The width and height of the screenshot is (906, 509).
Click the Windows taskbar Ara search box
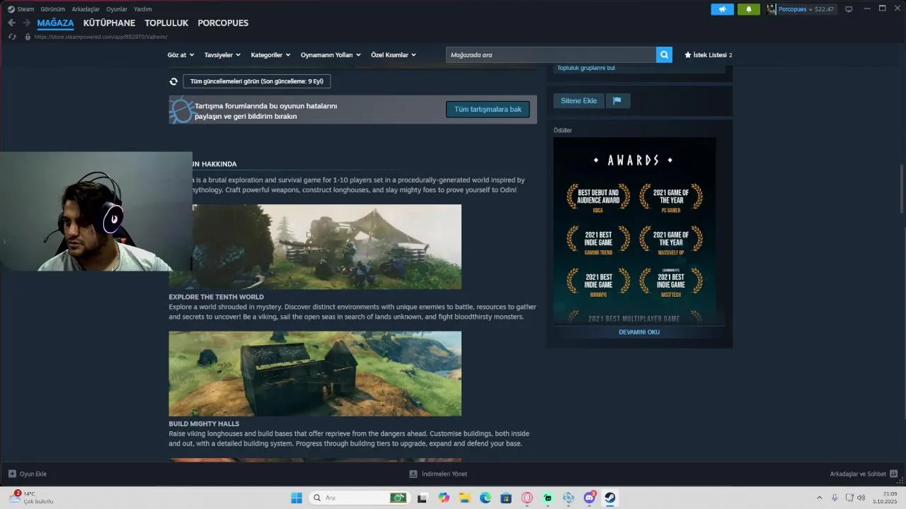coord(360,498)
